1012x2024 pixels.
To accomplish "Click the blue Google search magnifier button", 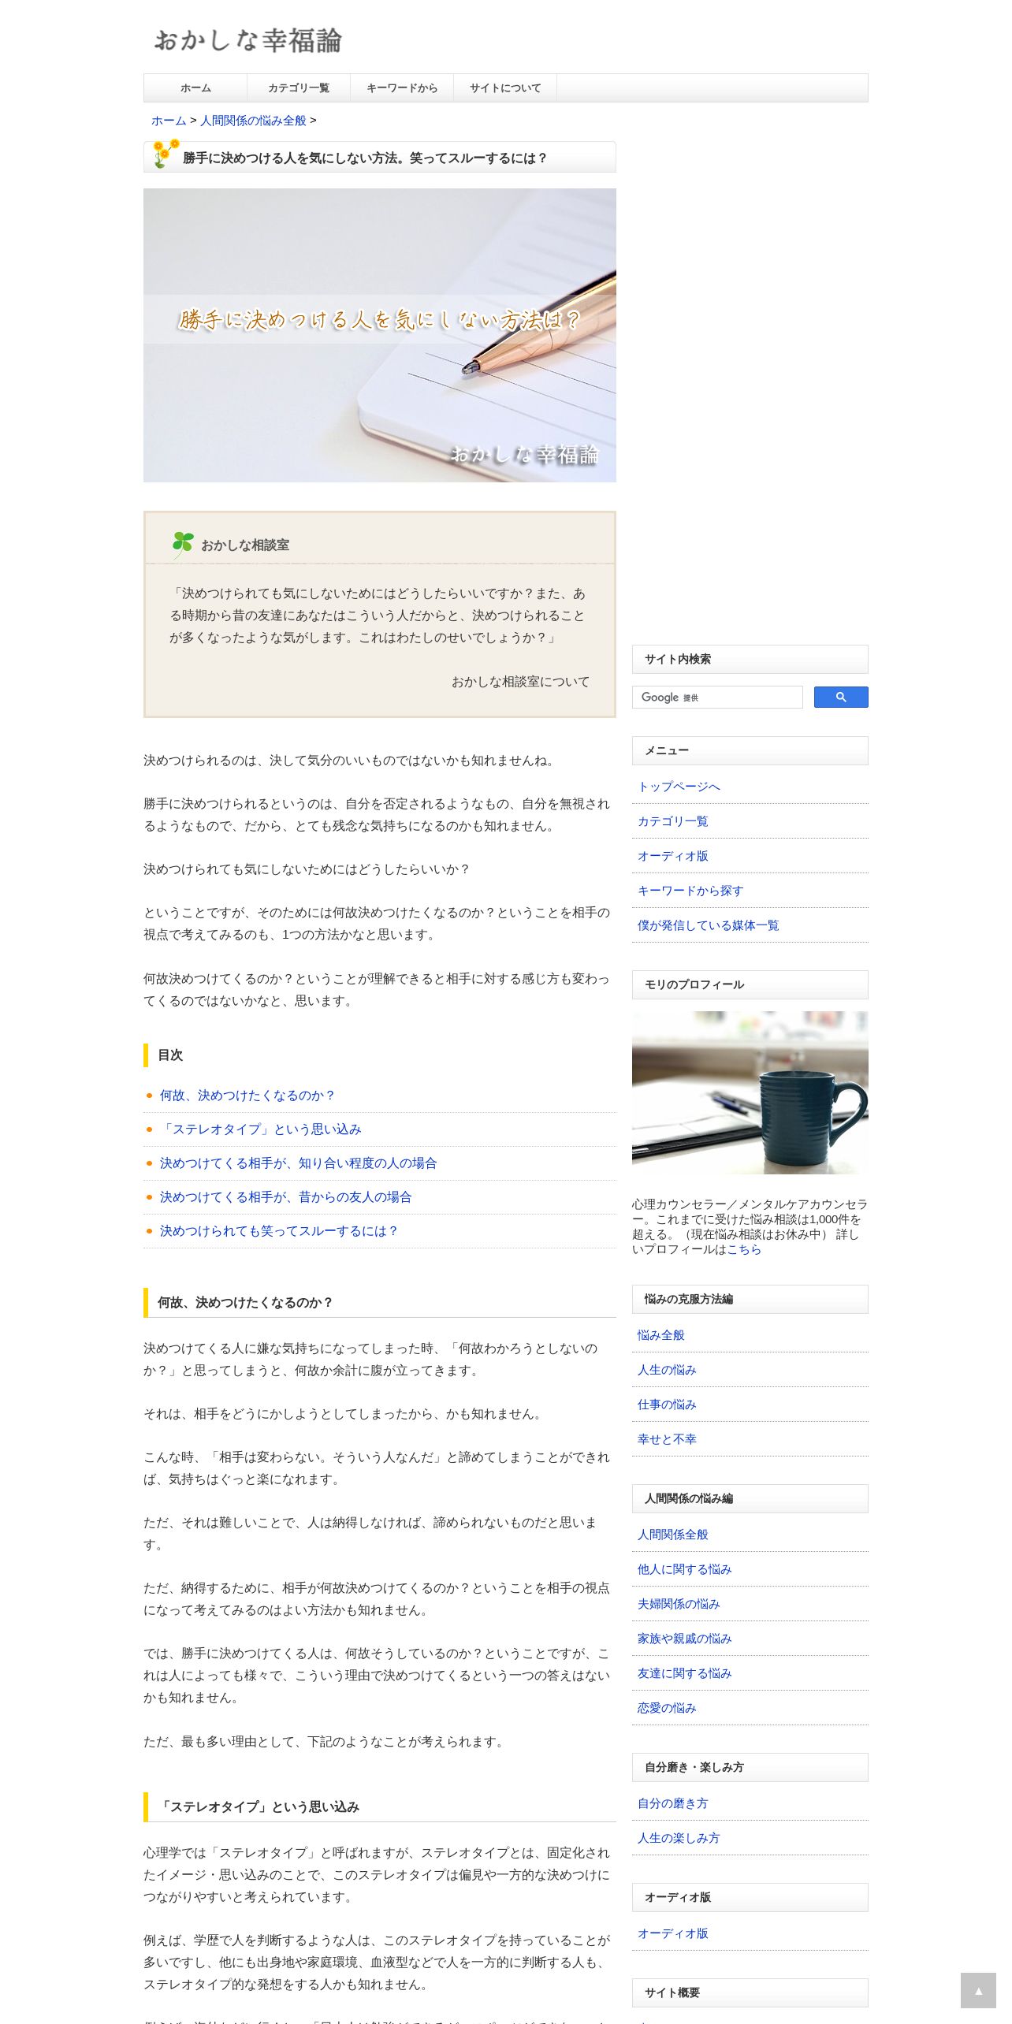I will point(840,697).
